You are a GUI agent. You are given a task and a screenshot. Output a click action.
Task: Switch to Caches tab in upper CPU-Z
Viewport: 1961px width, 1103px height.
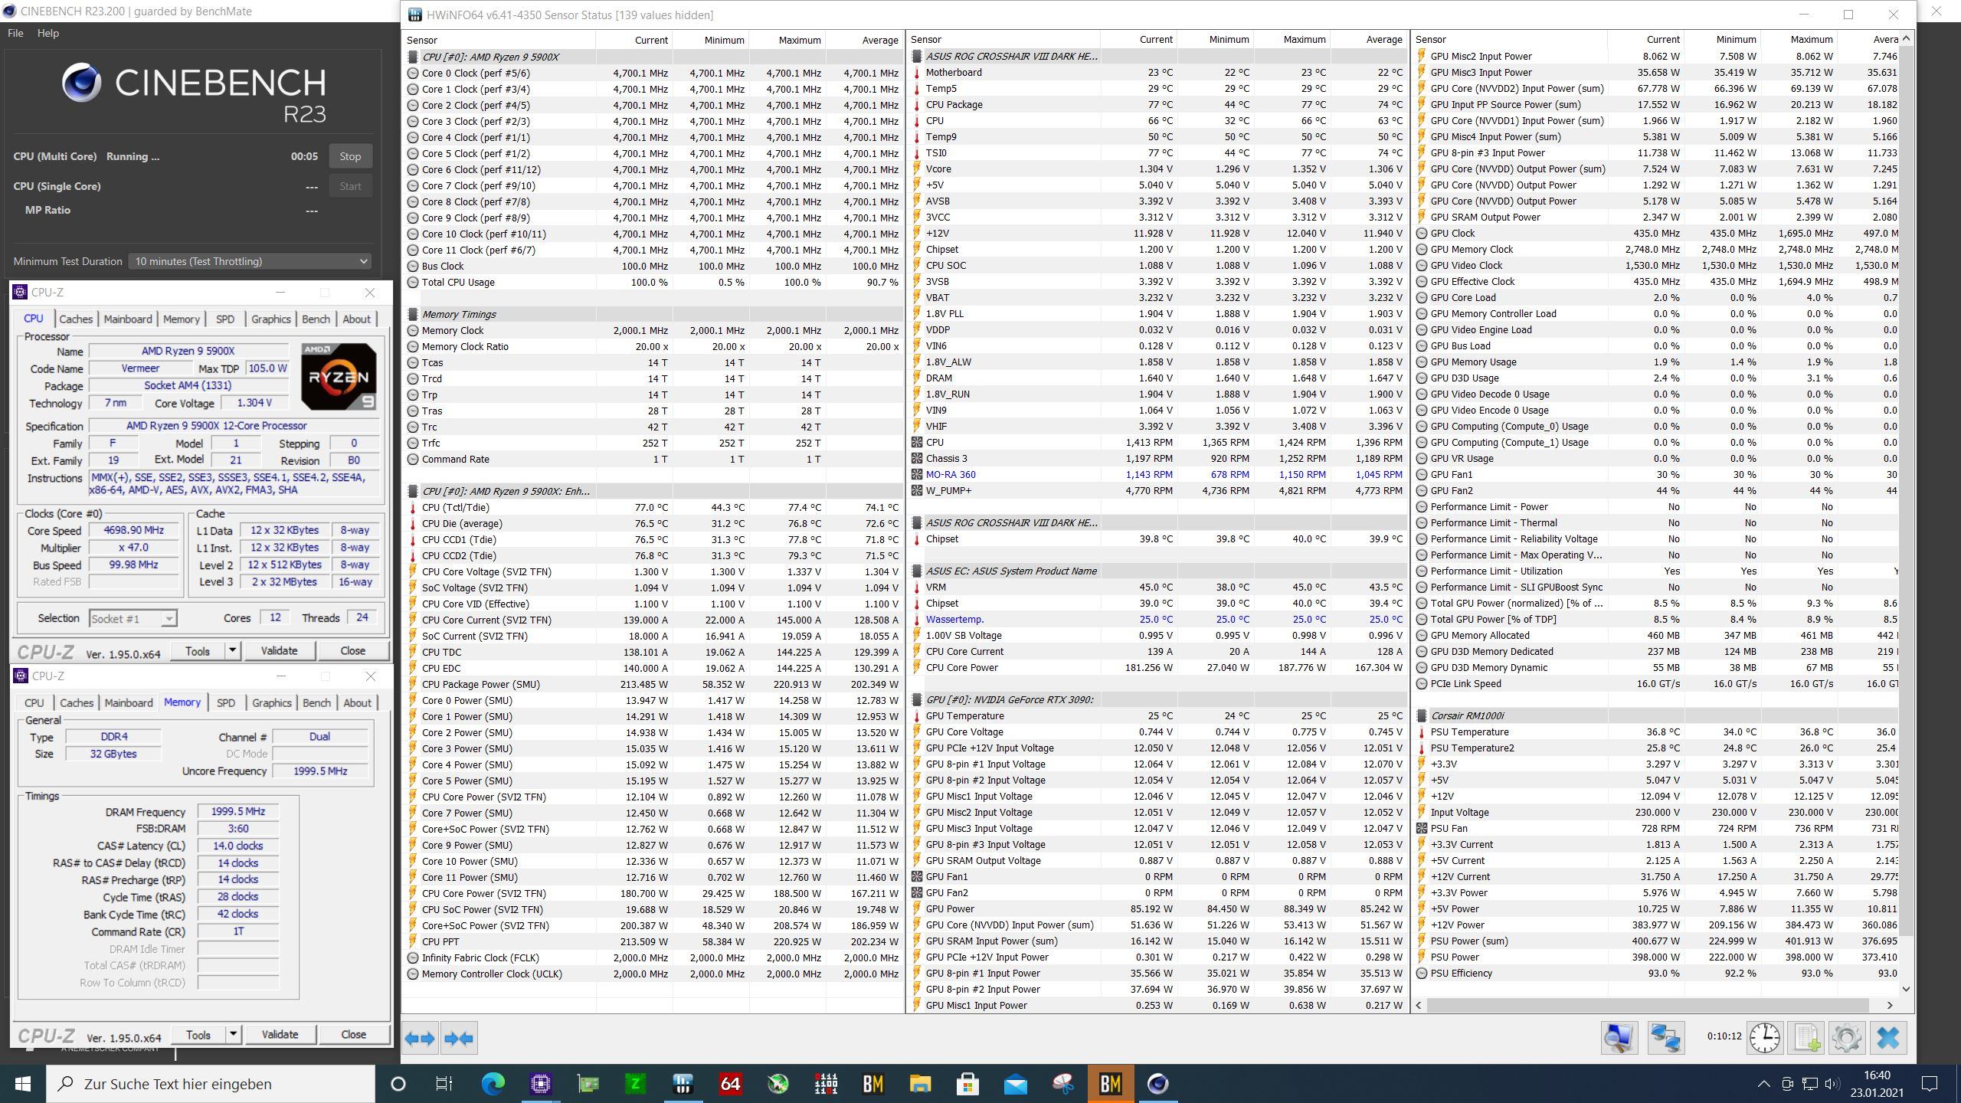76,319
